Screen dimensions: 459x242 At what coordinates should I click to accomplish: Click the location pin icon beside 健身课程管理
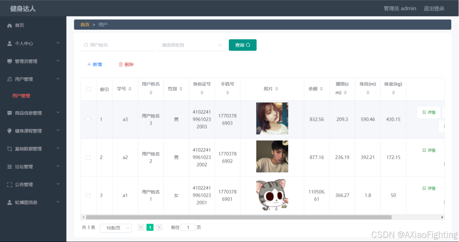pos(10,131)
